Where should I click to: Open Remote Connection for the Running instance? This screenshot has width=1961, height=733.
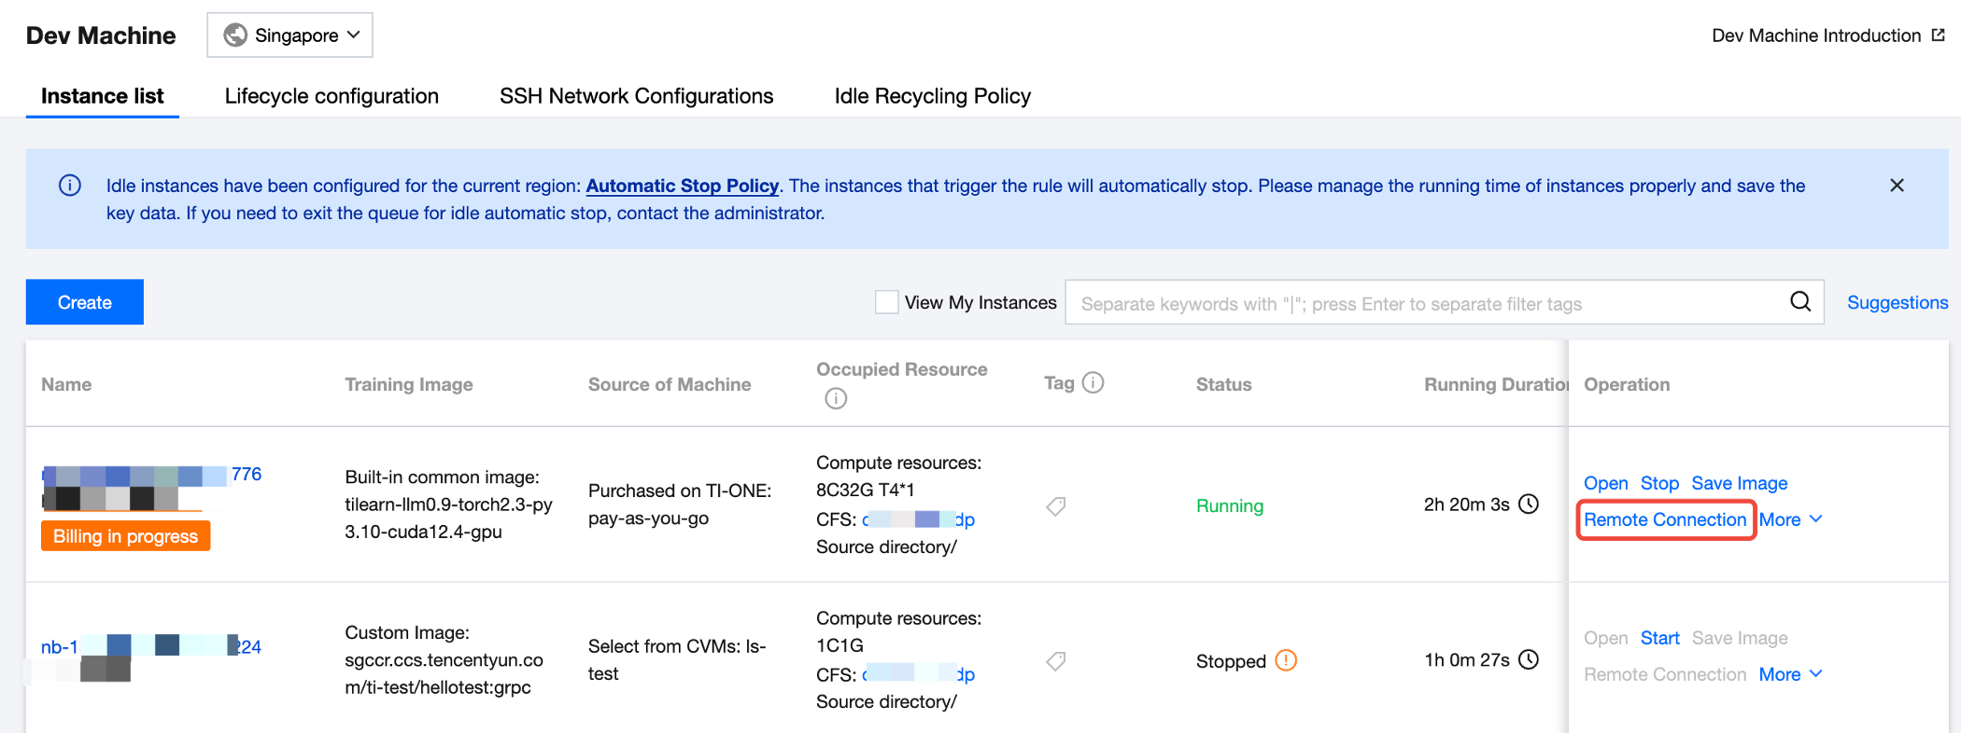(1664, 519)
